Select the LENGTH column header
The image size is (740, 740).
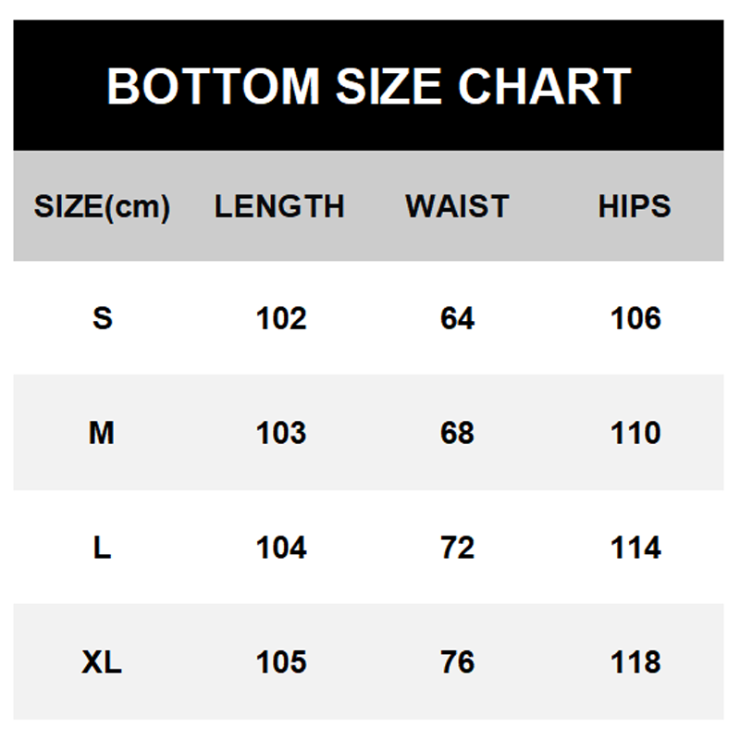(279, 206)
